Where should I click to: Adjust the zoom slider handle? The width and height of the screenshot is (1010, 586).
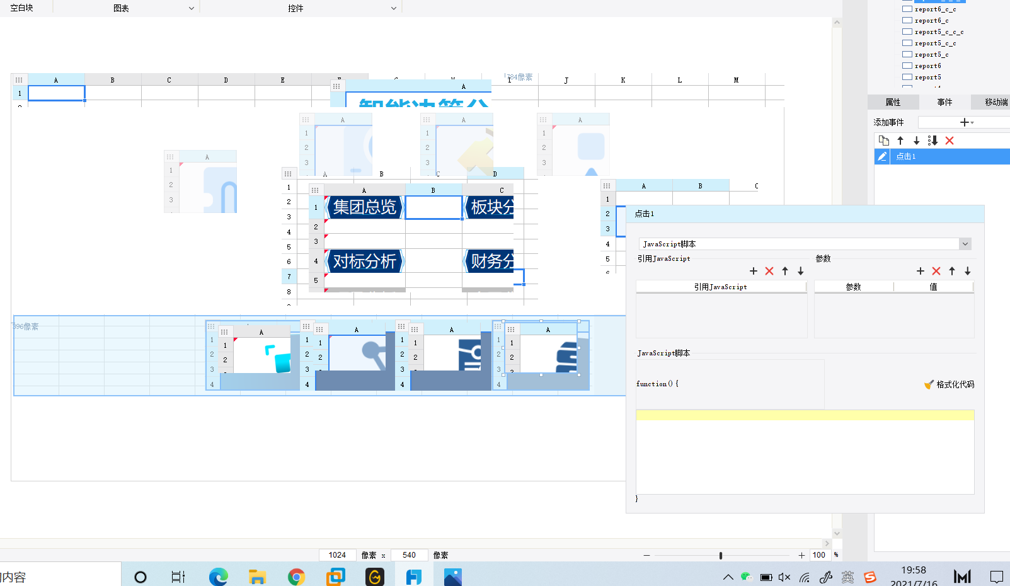coord(720,555)
